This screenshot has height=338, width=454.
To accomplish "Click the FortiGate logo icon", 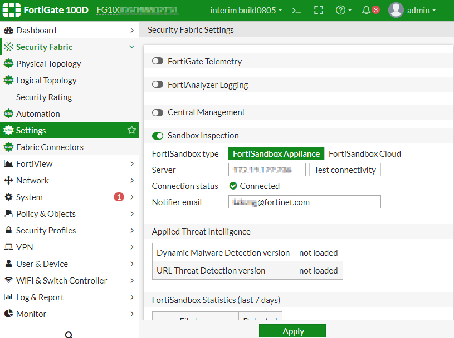I will 12,10.
